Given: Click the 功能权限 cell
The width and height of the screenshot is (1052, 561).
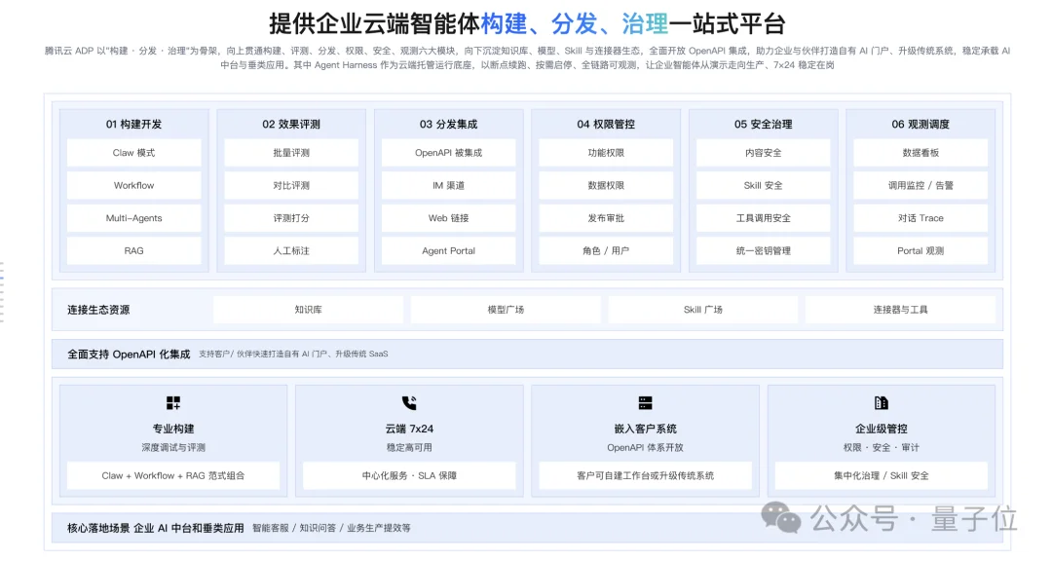Looking at the screenshot, I should [606, 153].
